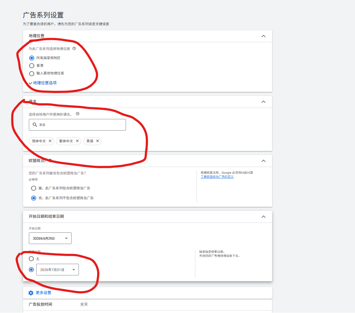The image size is (355, 313).
Task: Open help icon beside 选择目标用户所使用的语言
Action: click(78, 114)
